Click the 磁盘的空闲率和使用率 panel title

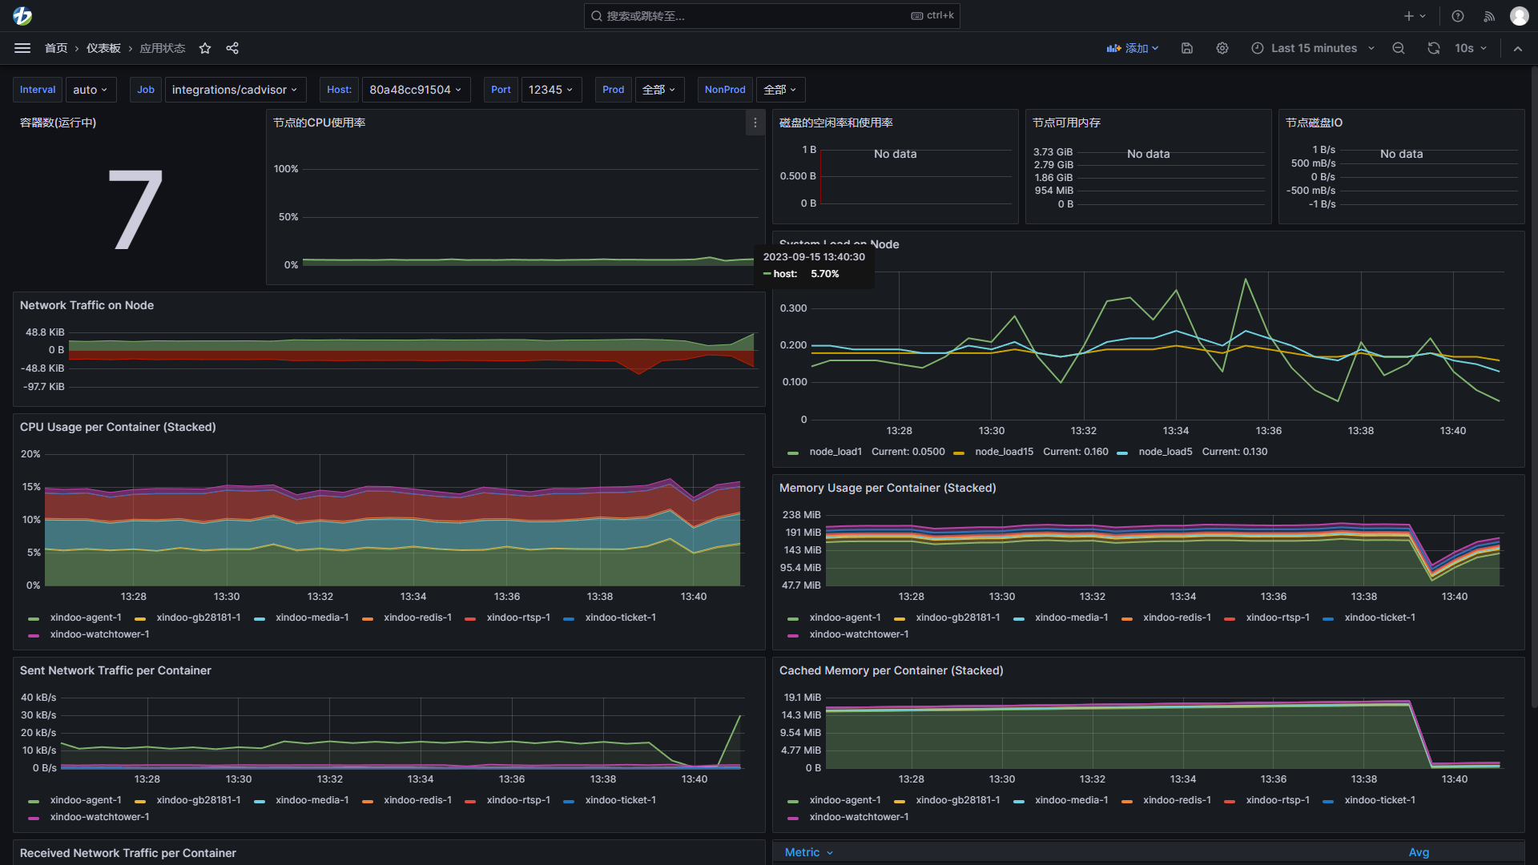pos(835,123)
